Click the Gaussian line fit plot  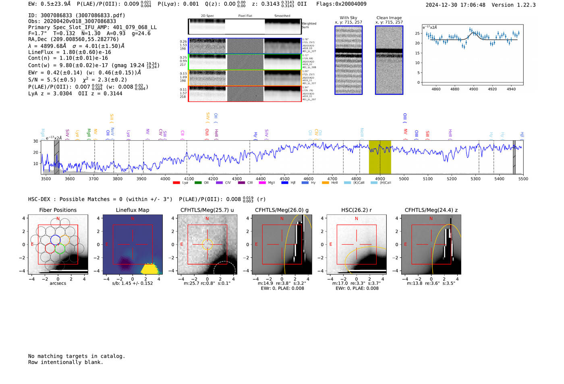click(473, 55)
